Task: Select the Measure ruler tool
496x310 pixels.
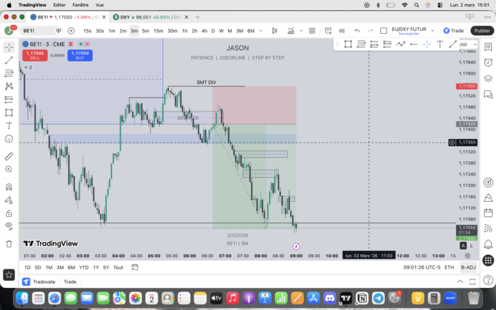Action: (9, 156)
